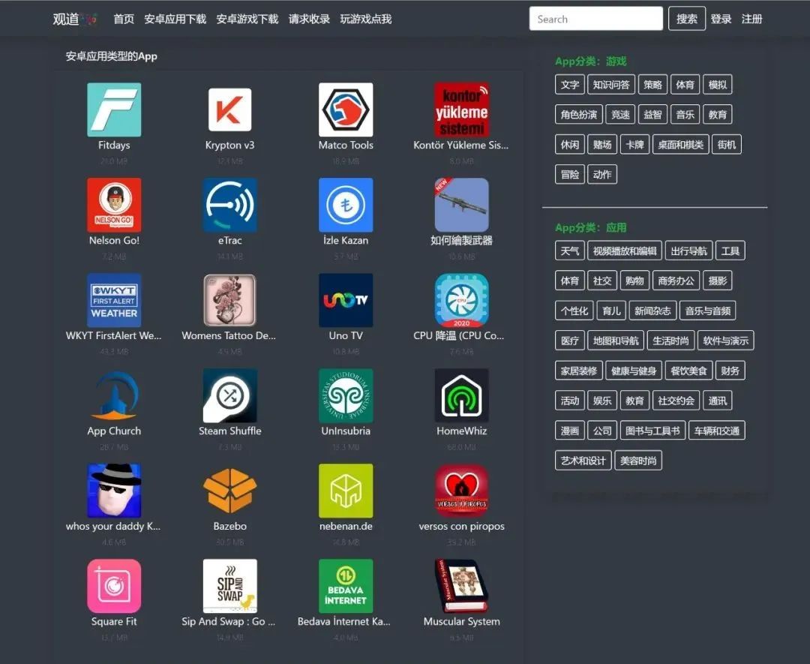Choose the 赌场 game category

[x=602, y=145]
